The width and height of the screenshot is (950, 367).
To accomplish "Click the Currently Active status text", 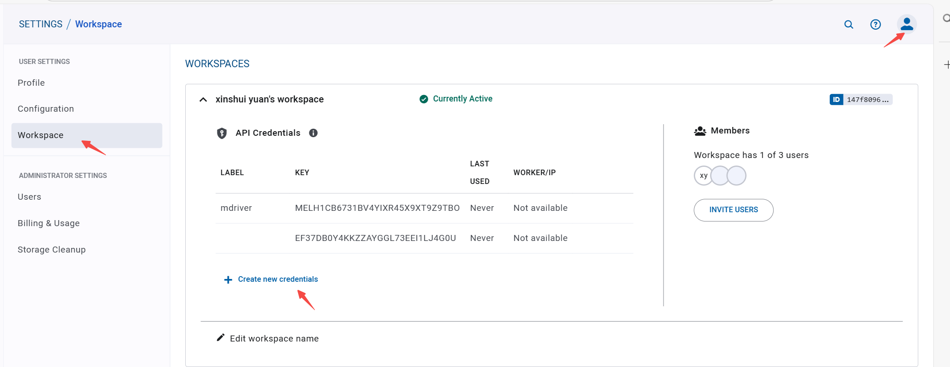I will pyautogui.click(x=462, y=99).
